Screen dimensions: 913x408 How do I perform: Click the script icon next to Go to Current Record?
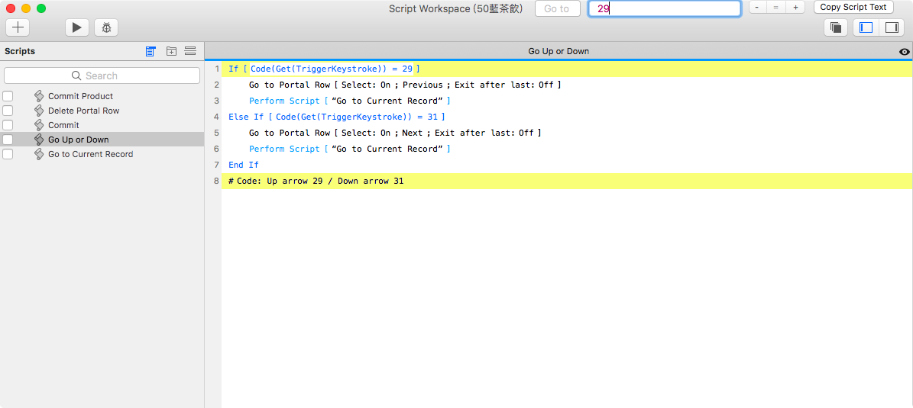click(x=39, y=154)
